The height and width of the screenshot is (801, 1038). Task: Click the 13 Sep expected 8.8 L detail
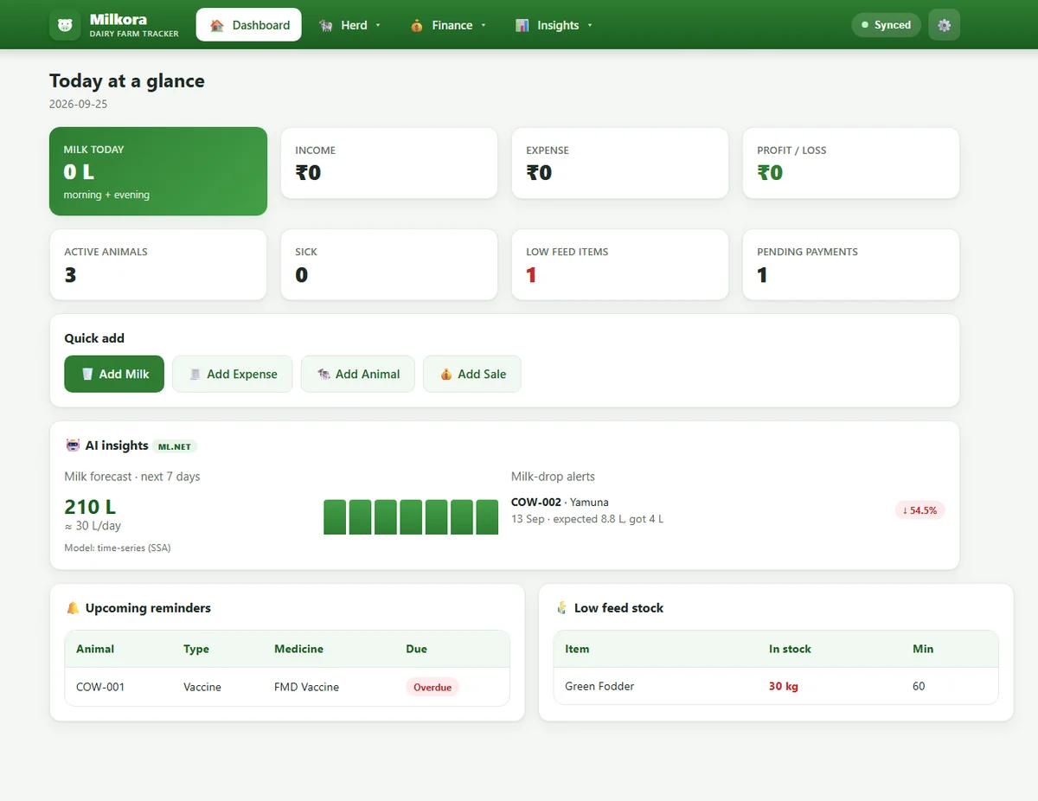(x=587, y=519)
